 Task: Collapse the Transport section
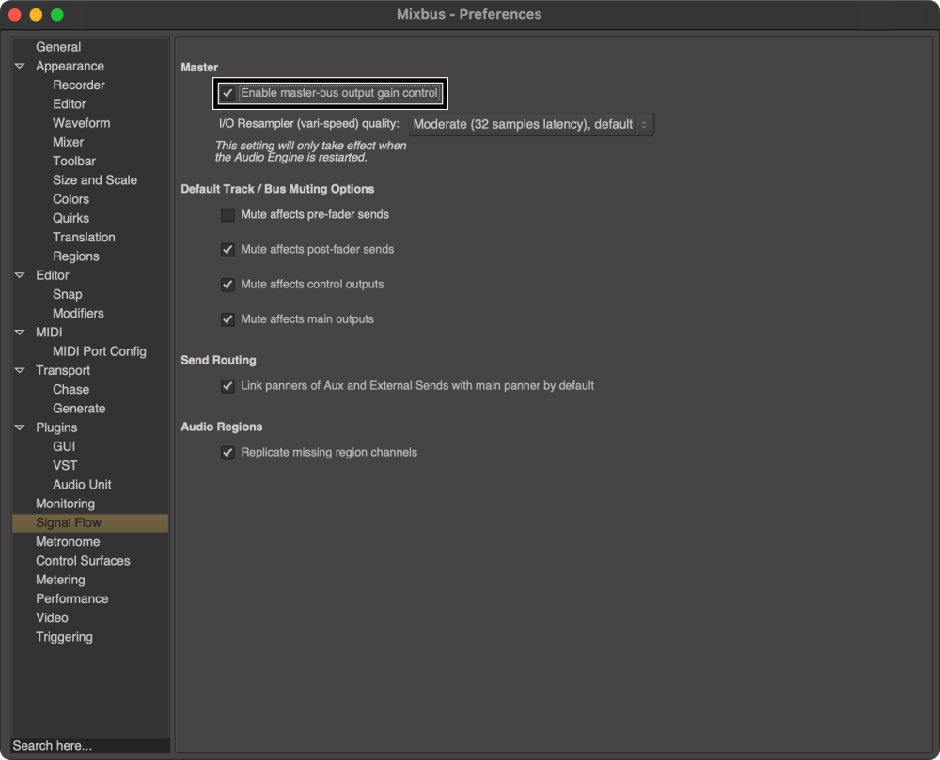[x=20, y=370]
